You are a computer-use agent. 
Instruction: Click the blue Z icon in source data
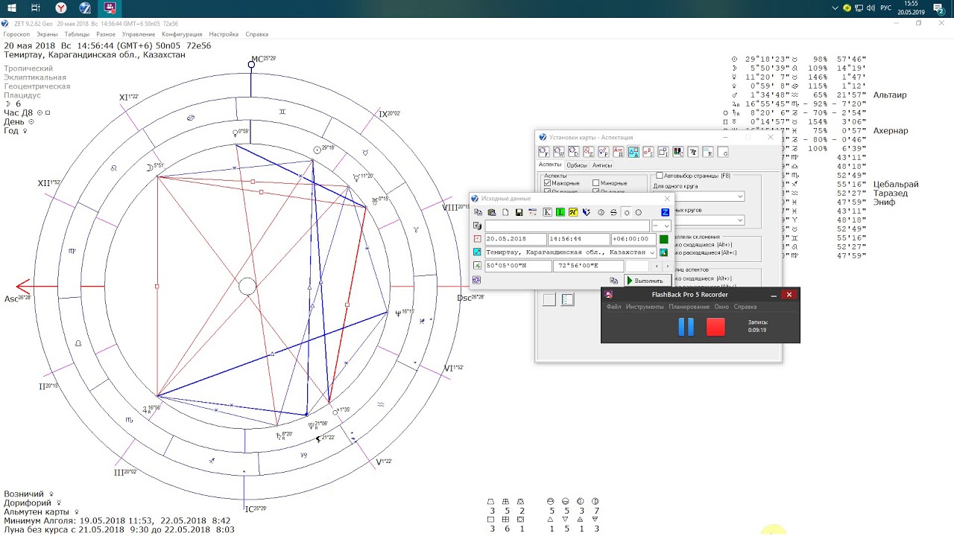[x=665, y=212]
